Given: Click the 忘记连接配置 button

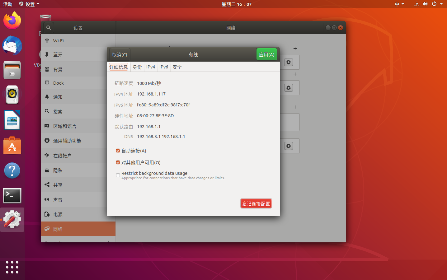Looking at the screenshot, I should tap(256, 203).
